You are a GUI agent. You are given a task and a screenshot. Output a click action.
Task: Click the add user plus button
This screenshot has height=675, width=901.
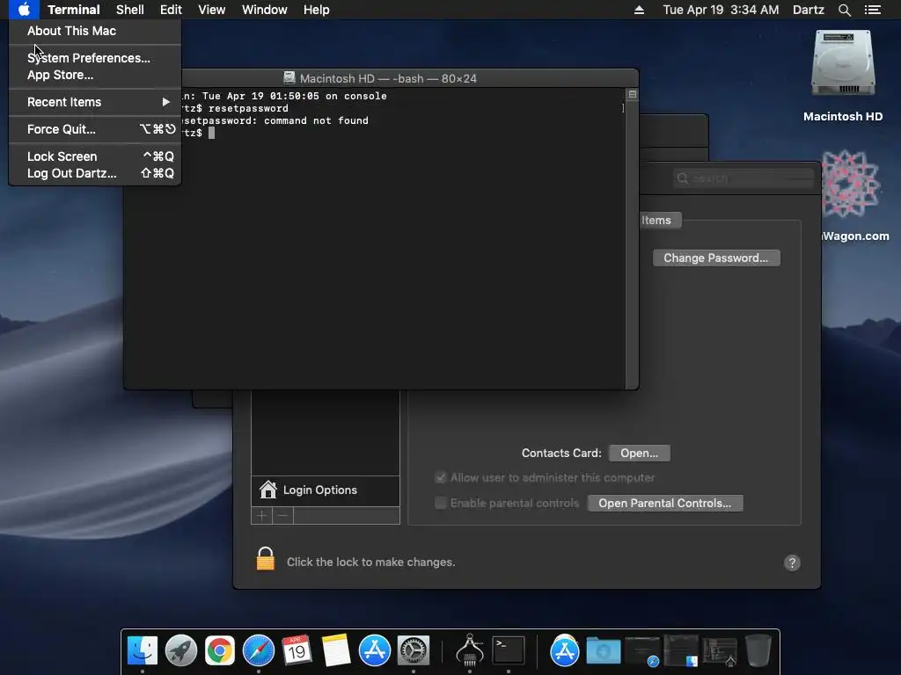(x=261, y=515)
